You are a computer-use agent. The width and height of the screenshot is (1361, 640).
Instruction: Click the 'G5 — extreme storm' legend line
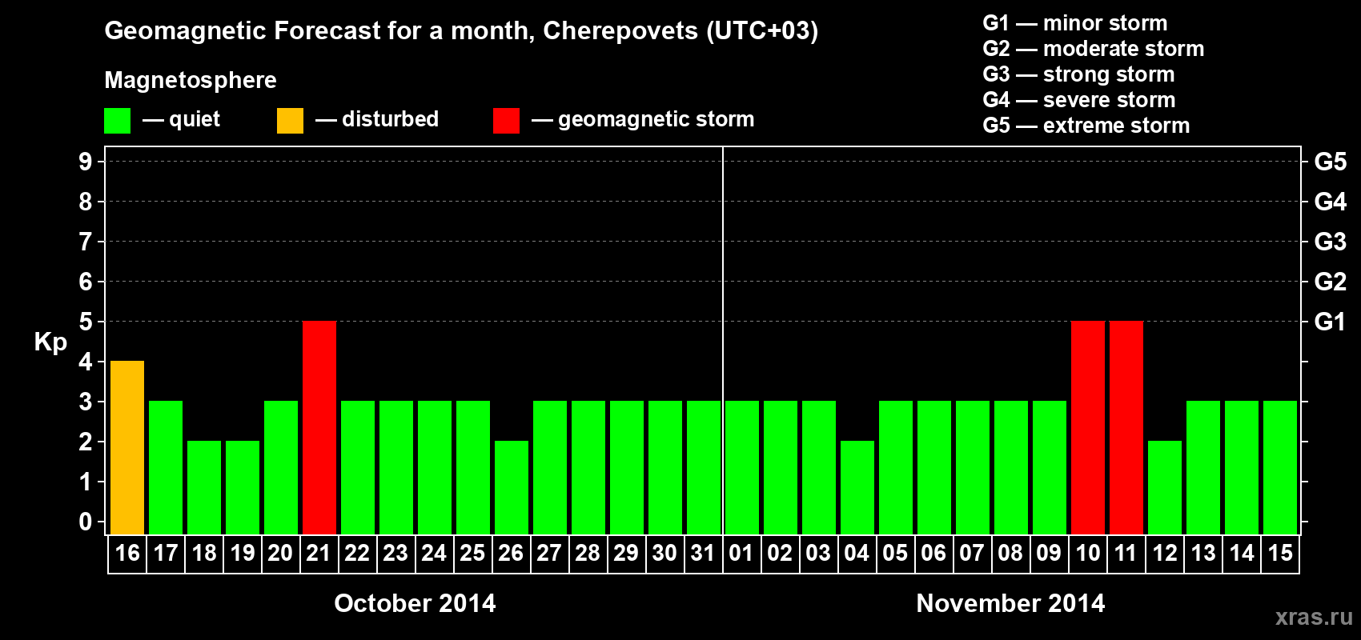point(1086,126)
